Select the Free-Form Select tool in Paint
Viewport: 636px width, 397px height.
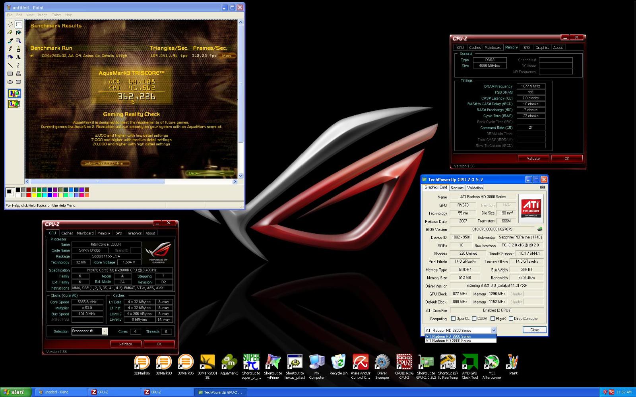point(10,24)
